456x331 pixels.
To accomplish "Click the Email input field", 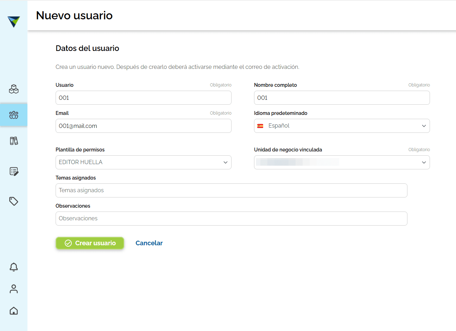I will click(144, 126).
